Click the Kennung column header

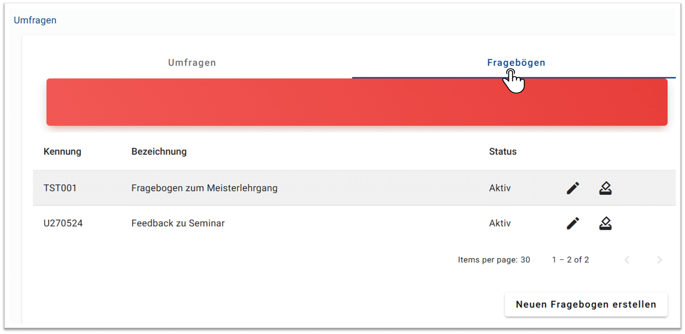pos(62,151)
